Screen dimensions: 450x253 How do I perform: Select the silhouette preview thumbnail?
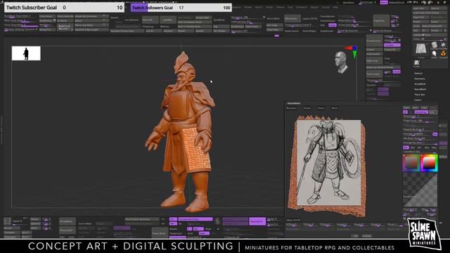click(x=26, y=53)
